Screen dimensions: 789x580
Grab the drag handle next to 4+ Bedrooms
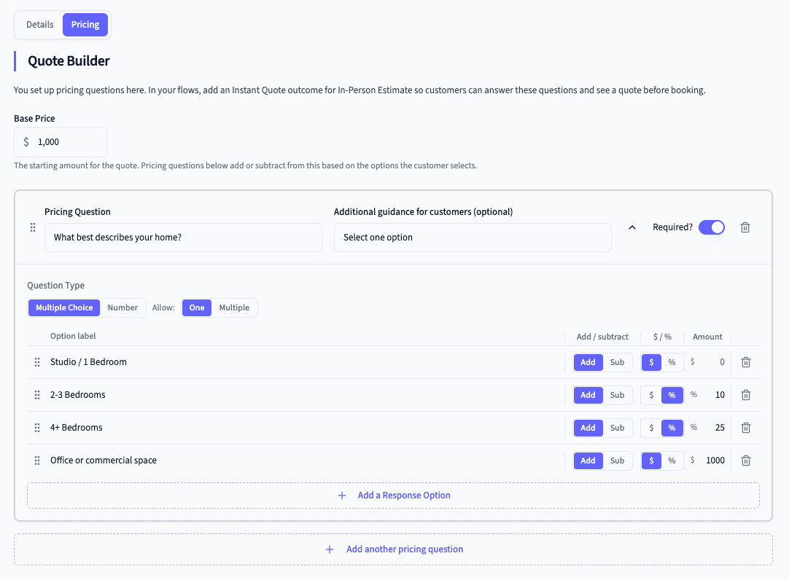[x=37, y=428]
